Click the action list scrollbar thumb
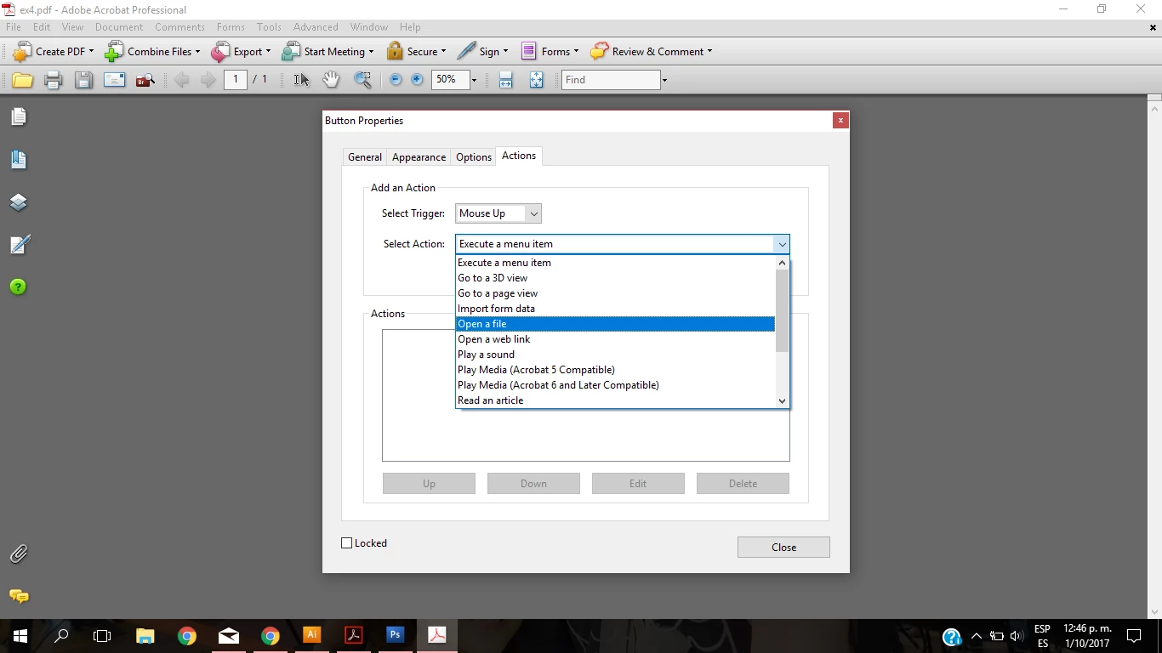The width and height of the screenshot is (1162, 653). pos(782,309)
